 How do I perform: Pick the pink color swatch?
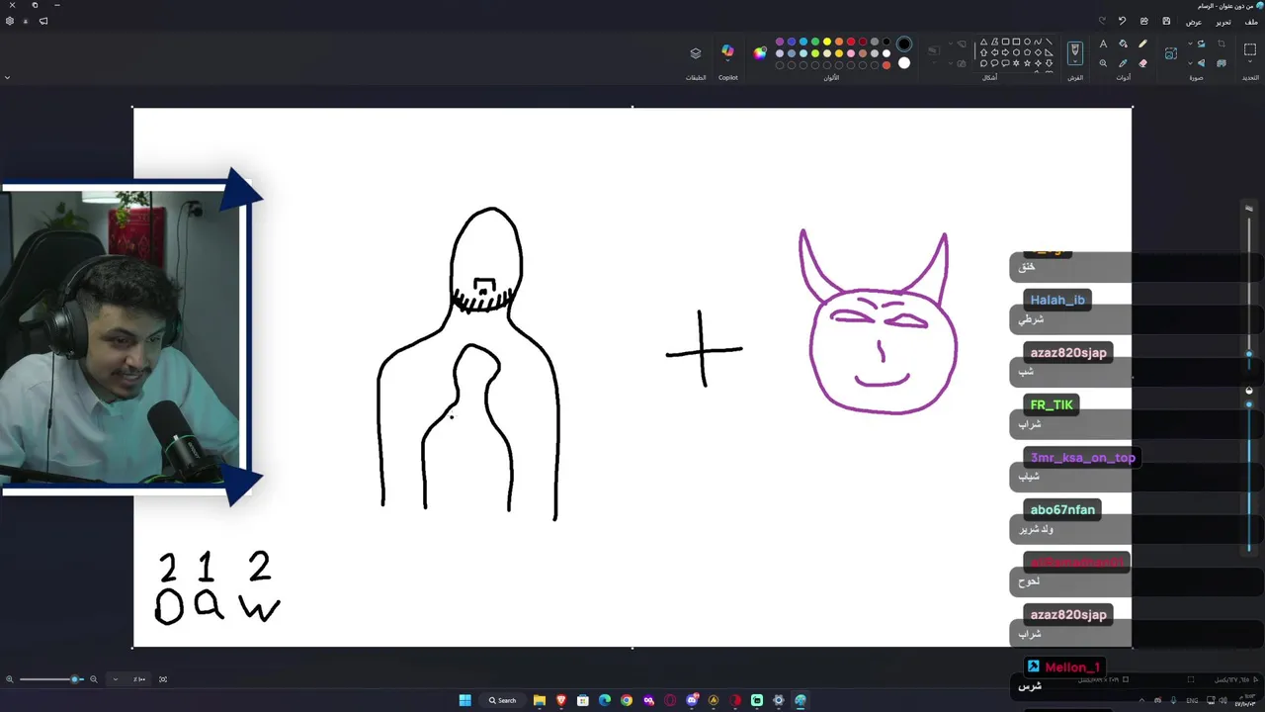pos(851,53)
